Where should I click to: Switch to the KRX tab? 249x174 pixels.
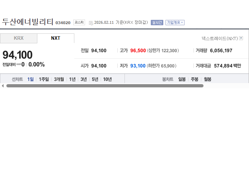18,38
